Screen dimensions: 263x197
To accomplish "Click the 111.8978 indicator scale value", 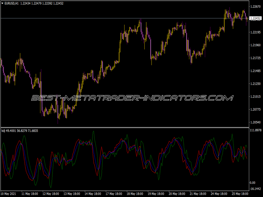I will click(x=256, y=130).
